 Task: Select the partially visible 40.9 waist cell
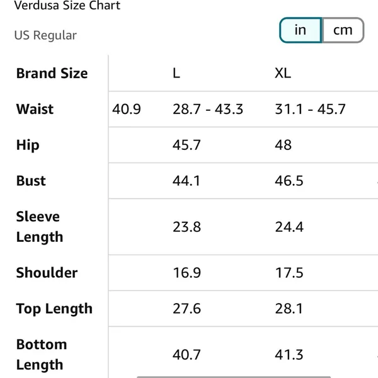[127, 109]
